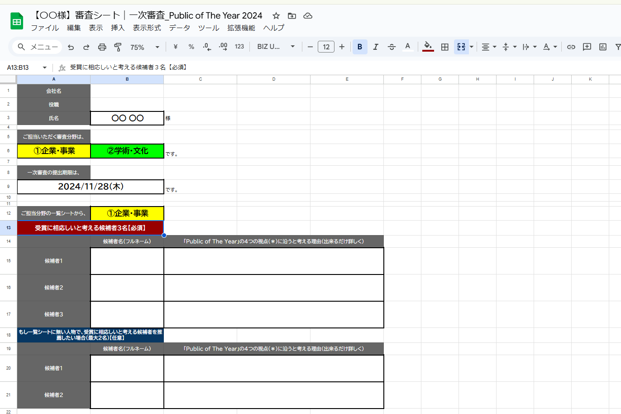621x414 pixels.
Task: Open the BIZ U... font dropdown
Action: click(276, 47)
